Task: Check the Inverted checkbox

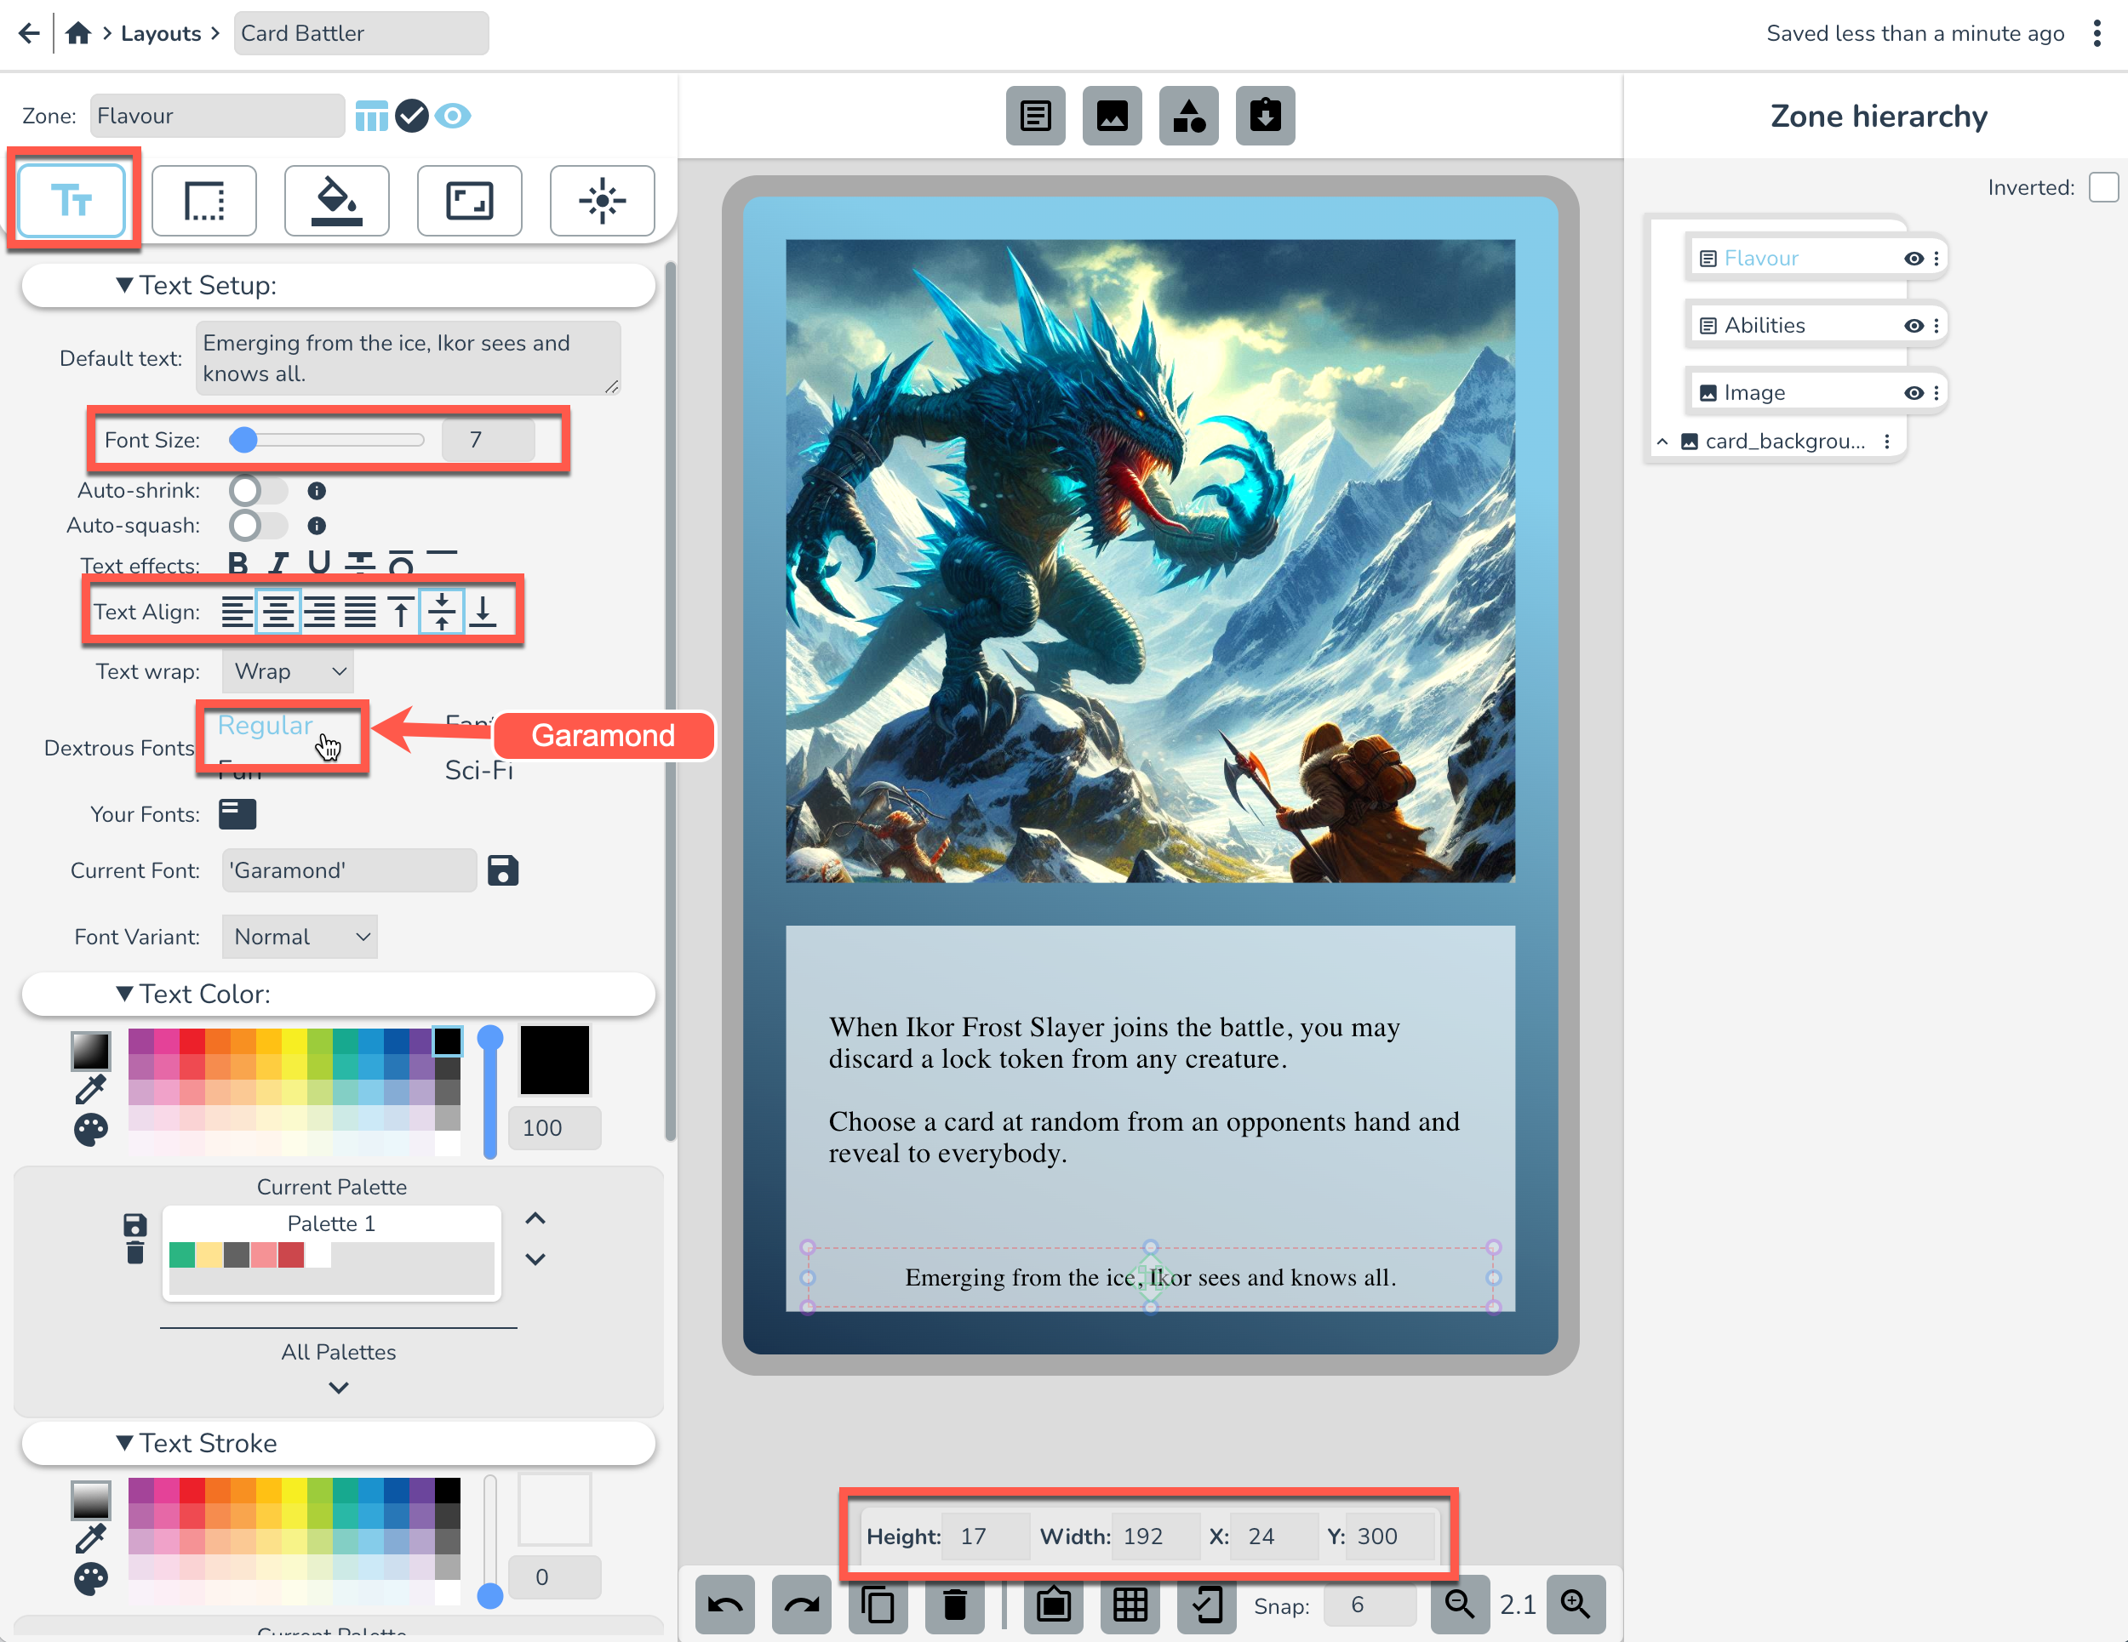Action: 2103,188
